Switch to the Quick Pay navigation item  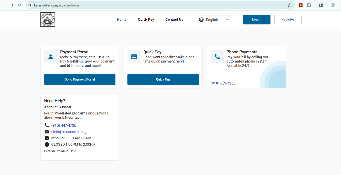146,19
